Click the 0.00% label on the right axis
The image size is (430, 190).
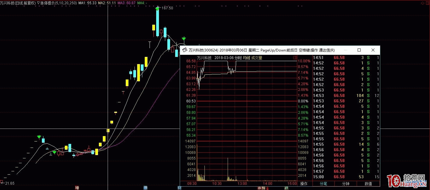(x=303, y=101)
